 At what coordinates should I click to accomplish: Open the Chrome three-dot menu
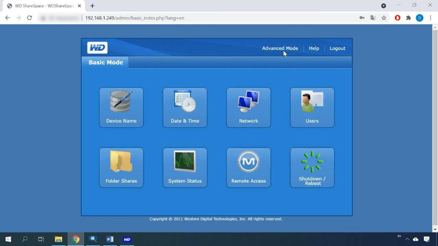pos(430,18)
